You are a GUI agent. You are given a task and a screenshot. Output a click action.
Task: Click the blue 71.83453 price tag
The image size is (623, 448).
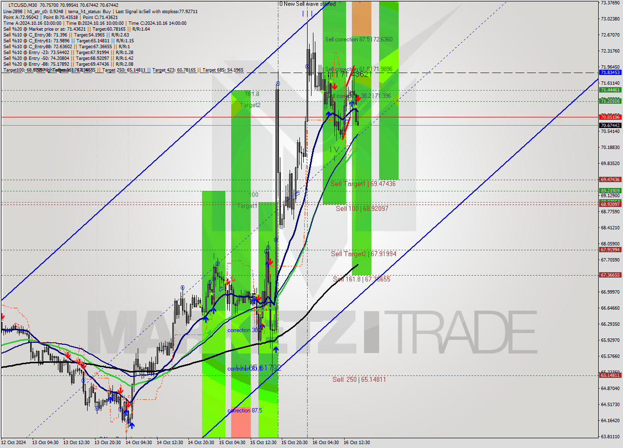click(610, 72)
